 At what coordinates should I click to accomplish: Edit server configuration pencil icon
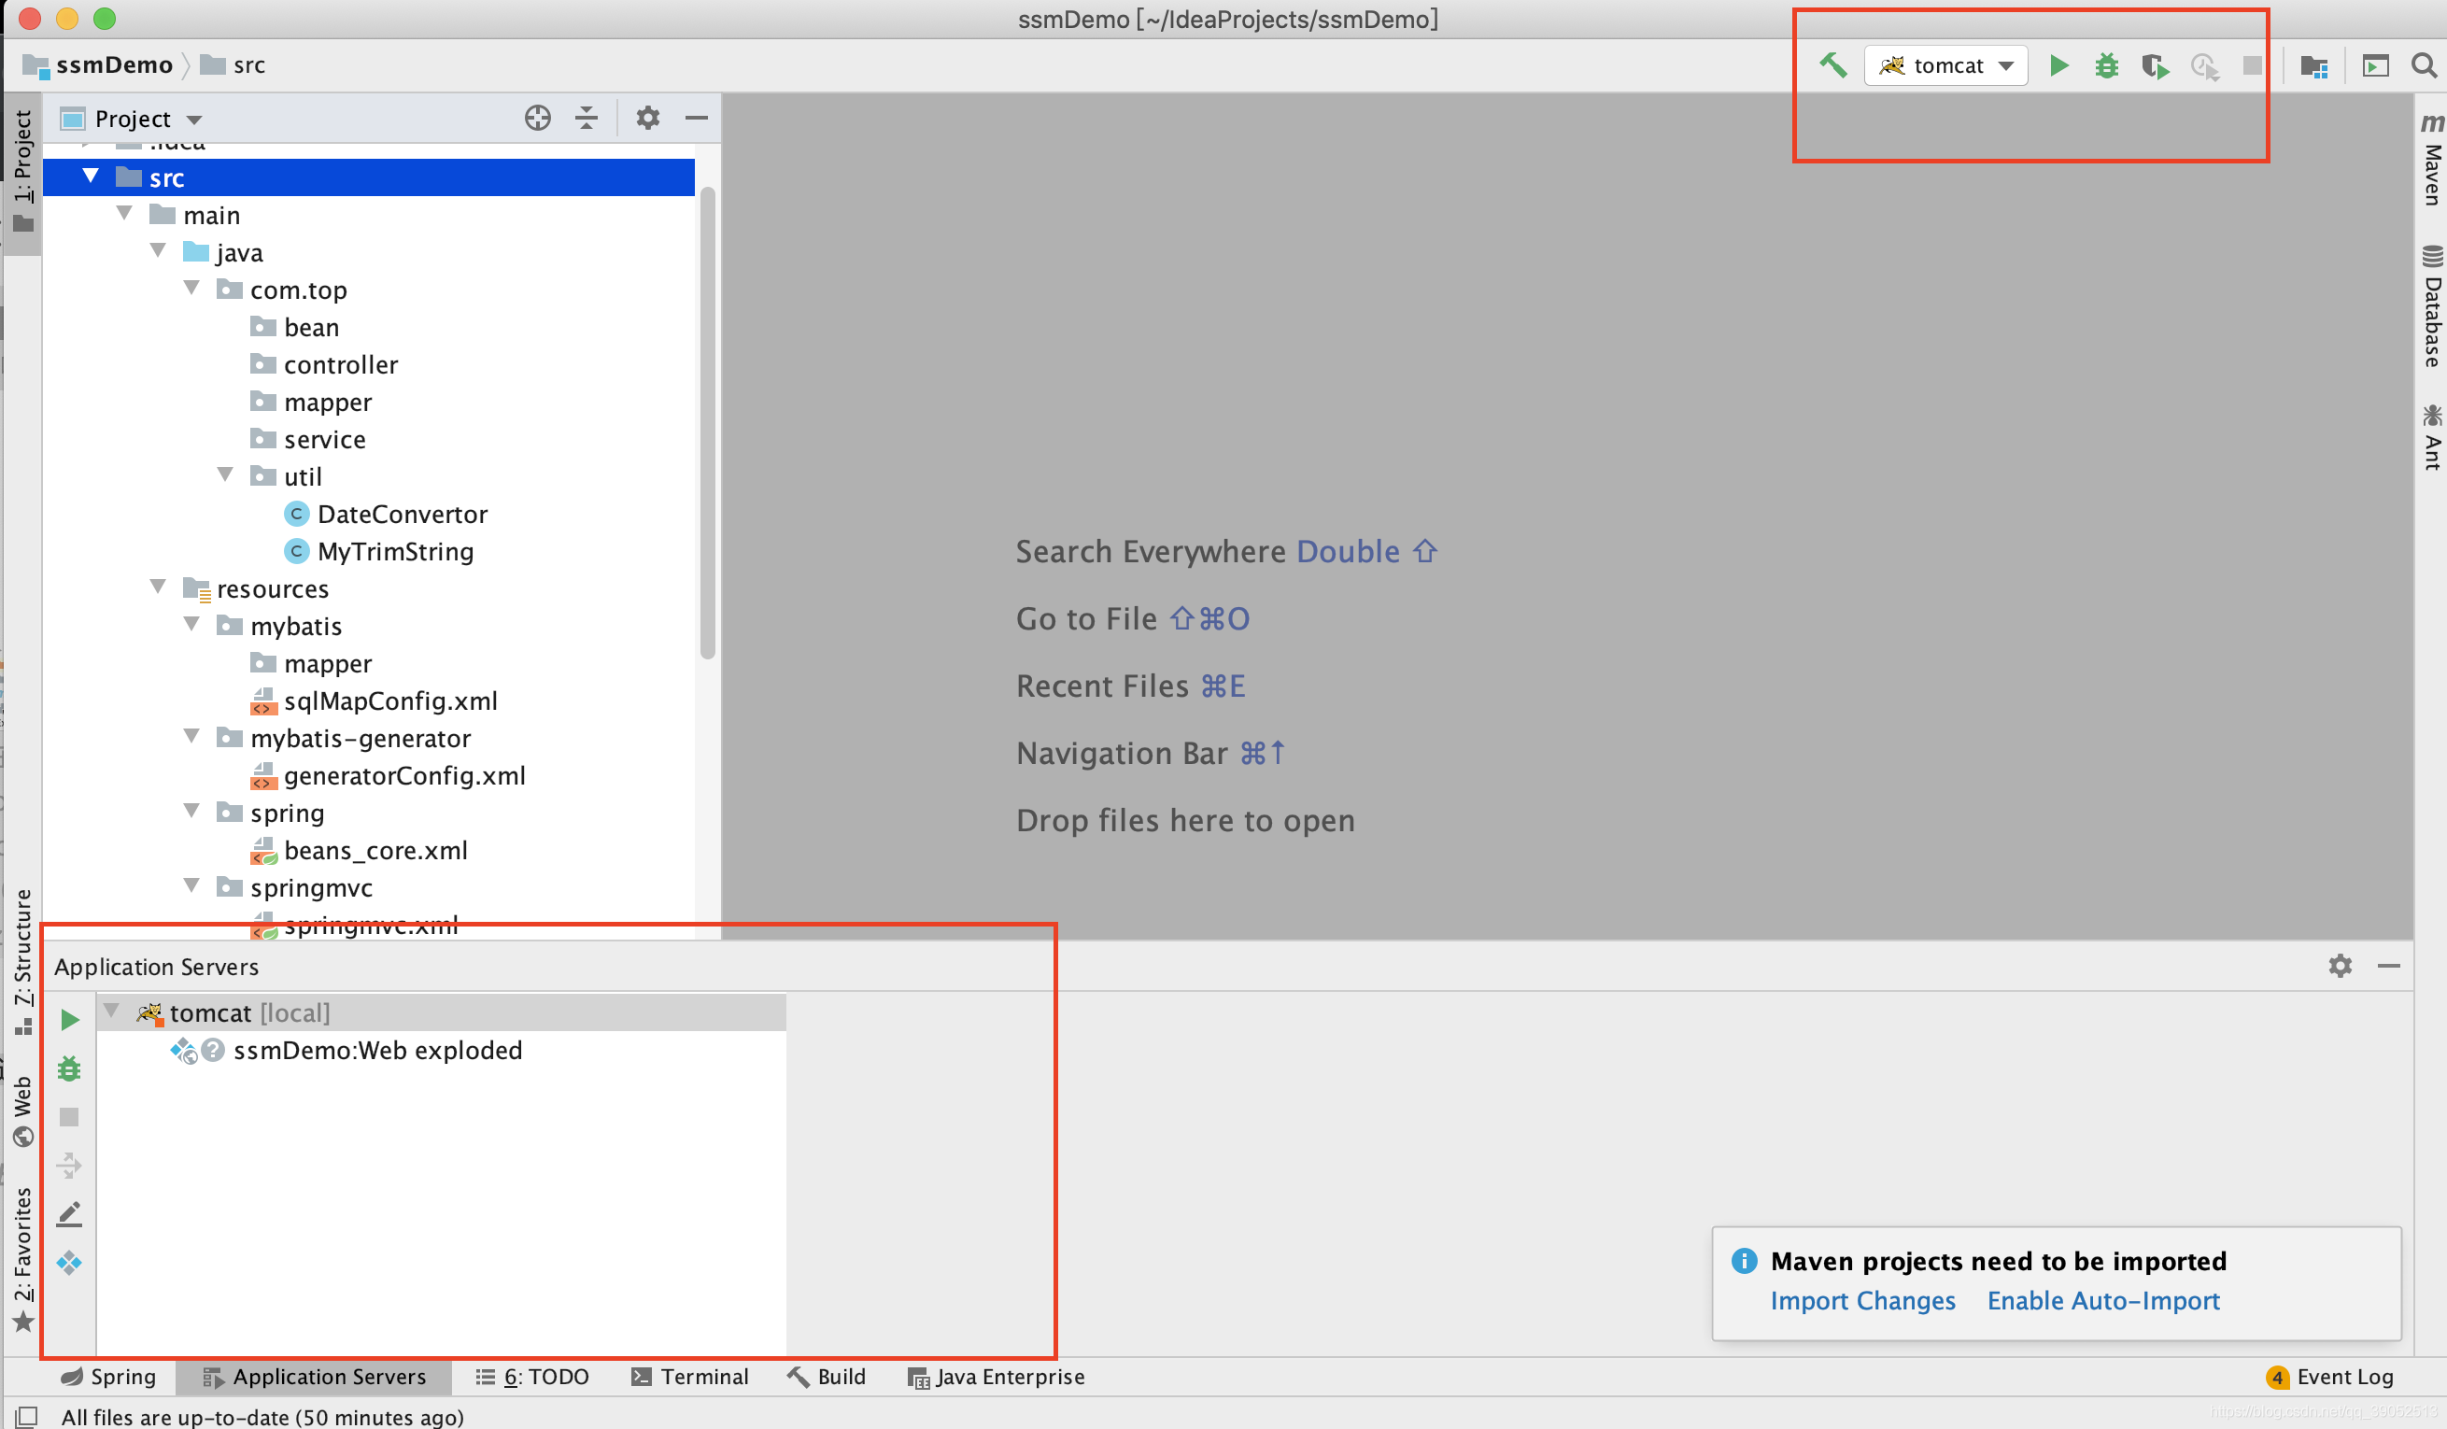click(69, 1214)
